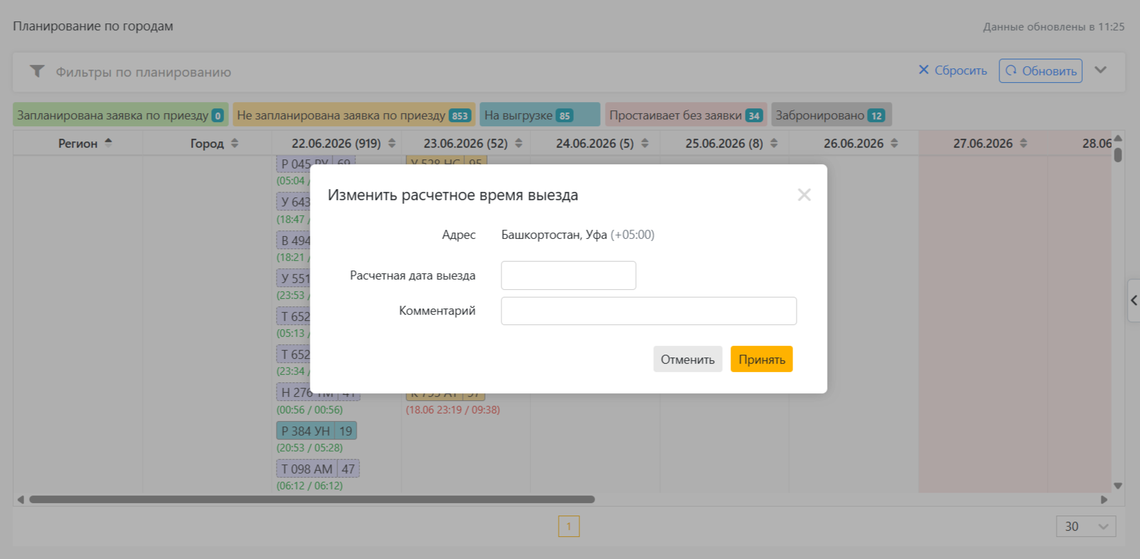
Task: Click the vertical scrollbar thumb
Action: point(1118,155)
